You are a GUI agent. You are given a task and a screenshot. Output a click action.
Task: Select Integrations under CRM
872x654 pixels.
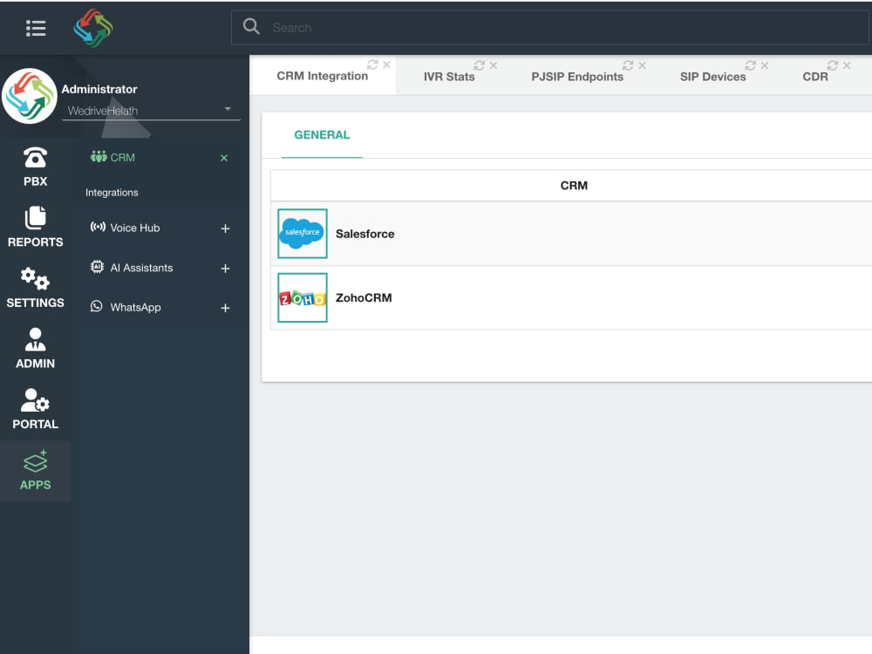[x=112, y=193]
